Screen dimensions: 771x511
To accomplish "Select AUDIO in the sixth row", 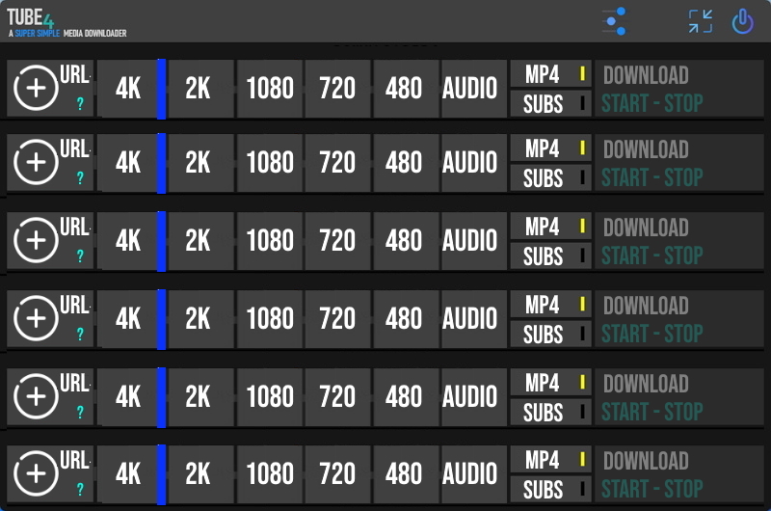I will (x=474, y=473).
